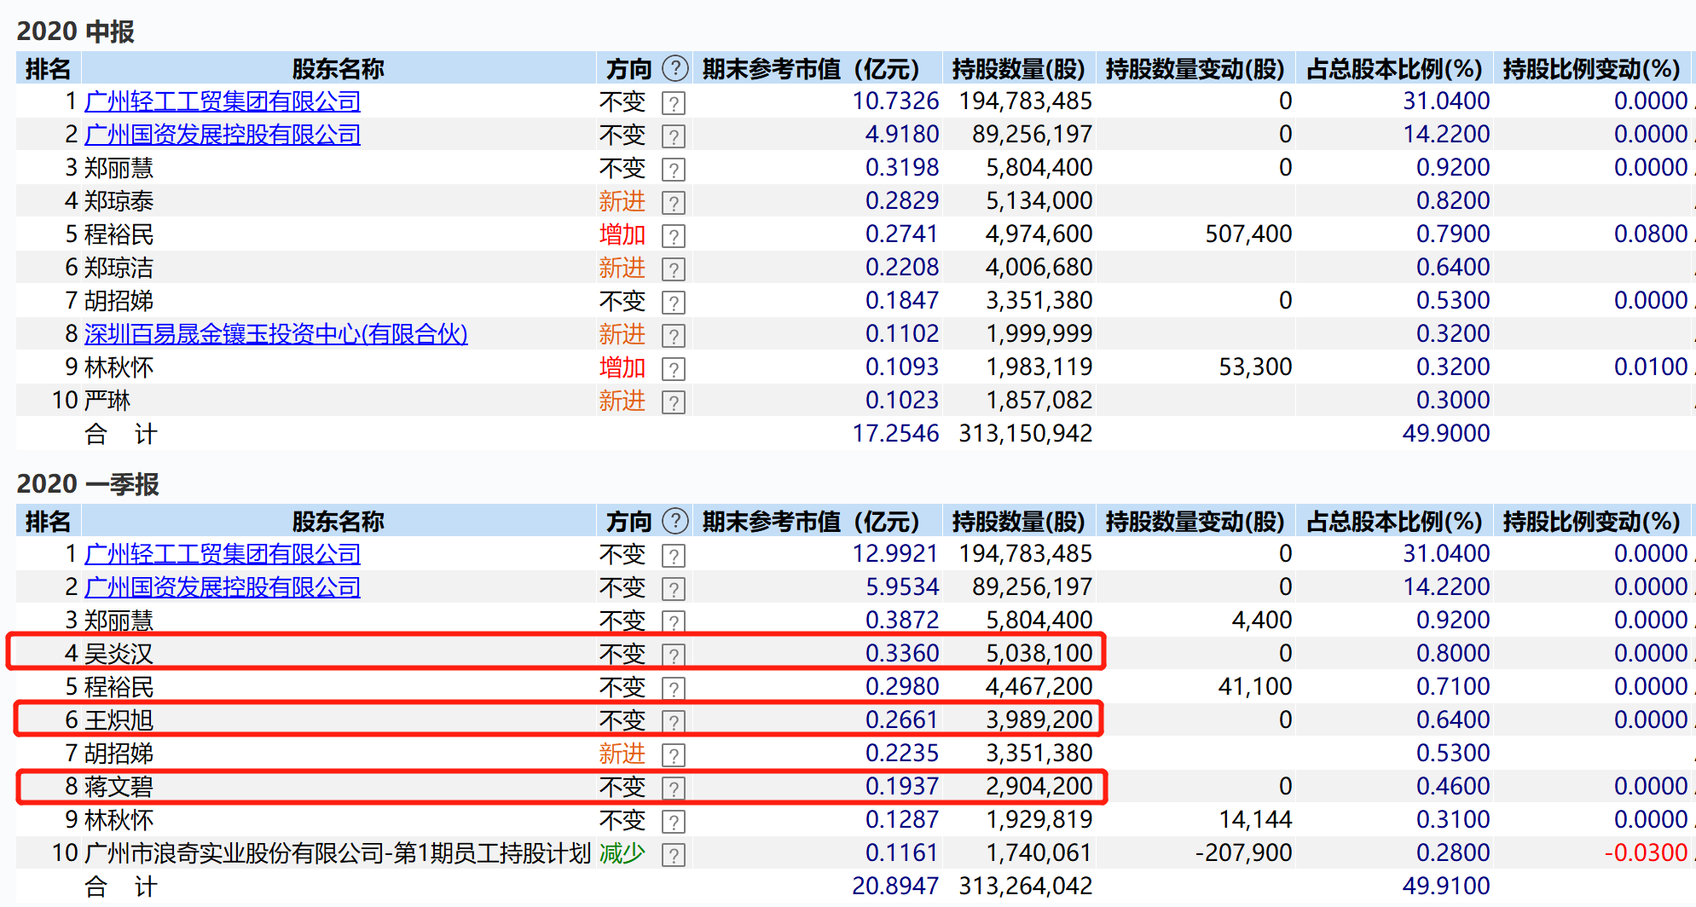The height and width of the screenshot is (907, 1696).
Task: Click 持股数量(股) header in 2020 中报 table
Action: tap(1018, 69)
